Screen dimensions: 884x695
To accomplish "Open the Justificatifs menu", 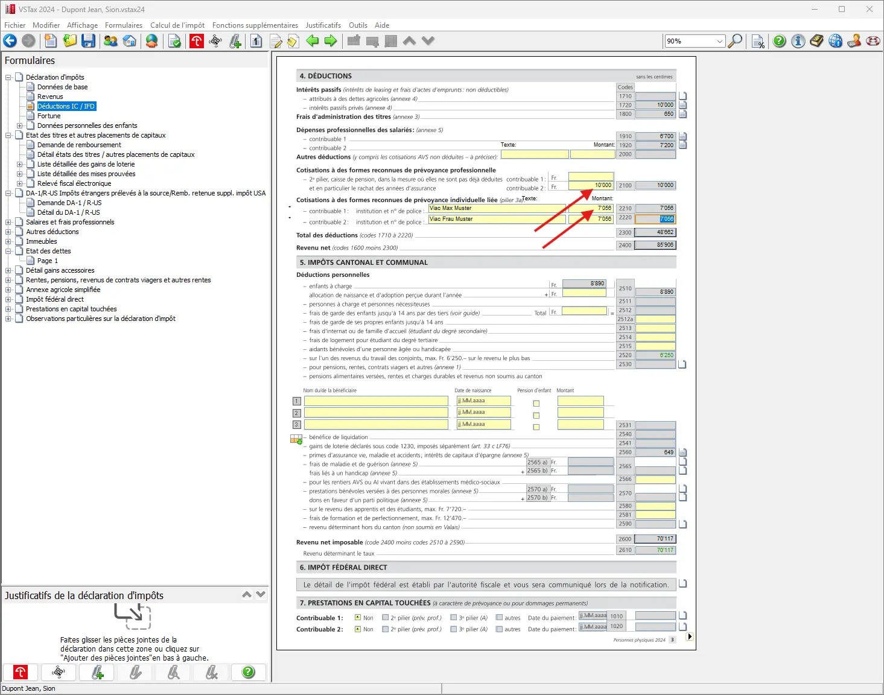I will point(323,25).
